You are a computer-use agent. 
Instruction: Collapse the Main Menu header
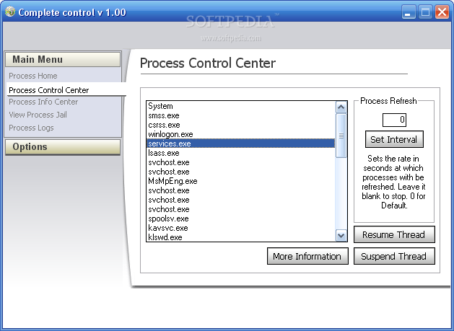click(63, 59)
